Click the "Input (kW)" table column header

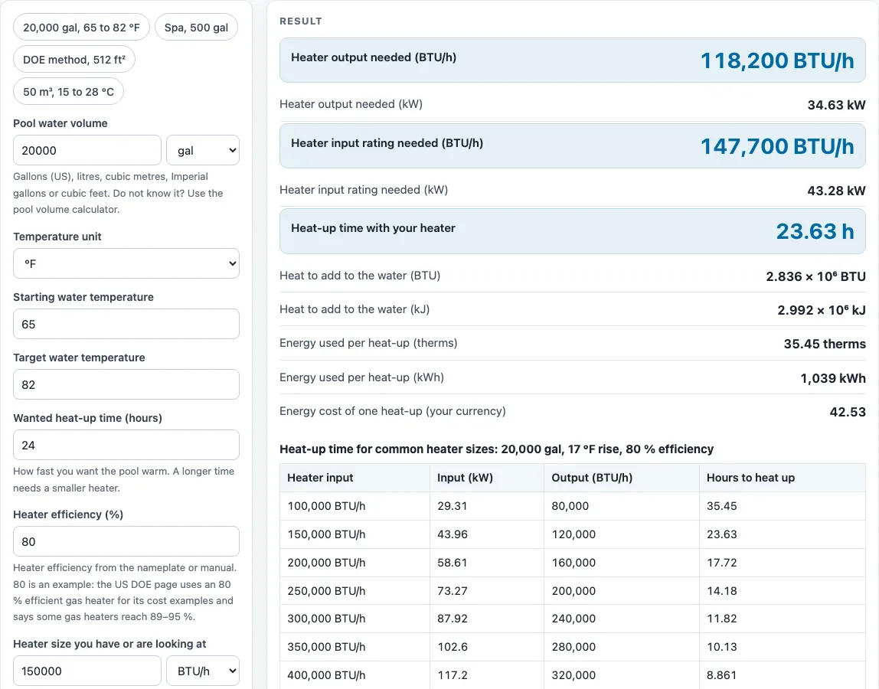(465, 478)
